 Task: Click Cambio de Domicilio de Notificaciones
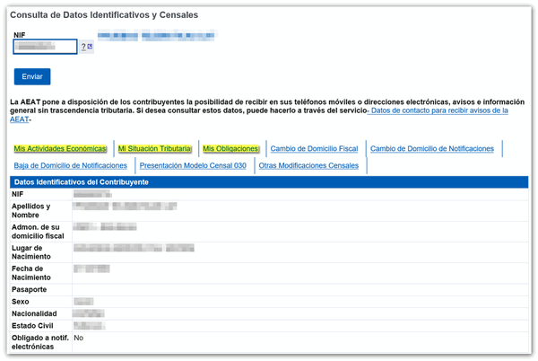[x=431, y=148]
